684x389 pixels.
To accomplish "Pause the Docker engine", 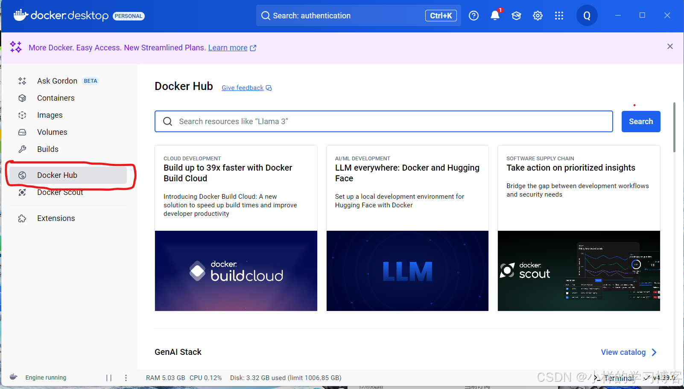I will tap(109, 377).
